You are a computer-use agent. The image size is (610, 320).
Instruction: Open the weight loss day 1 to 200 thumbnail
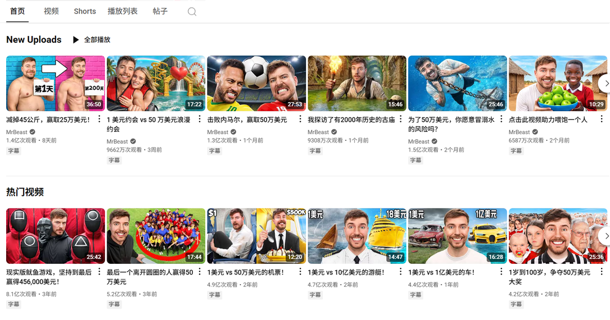click(56, 84)
